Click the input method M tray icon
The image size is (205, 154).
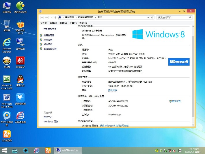pyautogui.click(x=180, y=151)
